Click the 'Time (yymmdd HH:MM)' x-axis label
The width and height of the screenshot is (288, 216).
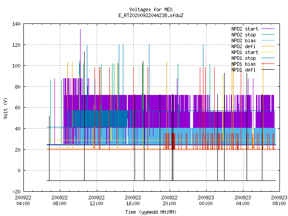[x=151, y=212]
